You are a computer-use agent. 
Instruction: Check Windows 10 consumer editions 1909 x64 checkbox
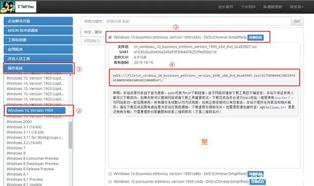(110, 182)
